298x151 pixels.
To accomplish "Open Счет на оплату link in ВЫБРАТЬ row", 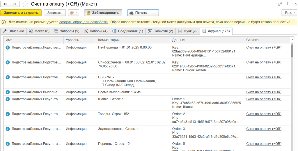I will click(x=264, y=77).
